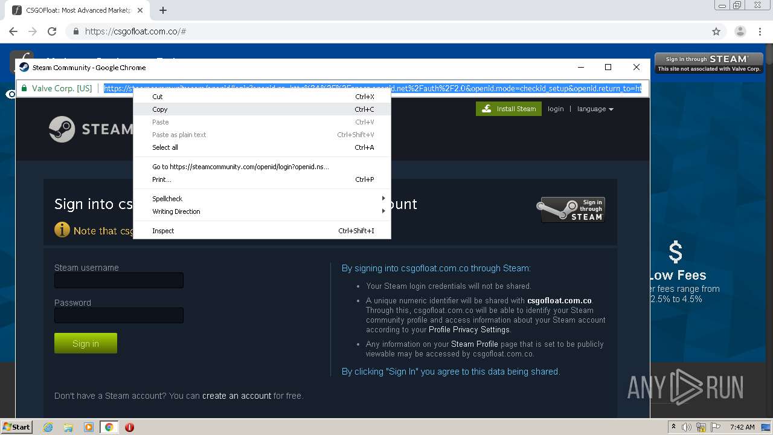Click the network tray icon
Image resolution: width=773 pixels, height=435 pixels.
coord(702,427)
